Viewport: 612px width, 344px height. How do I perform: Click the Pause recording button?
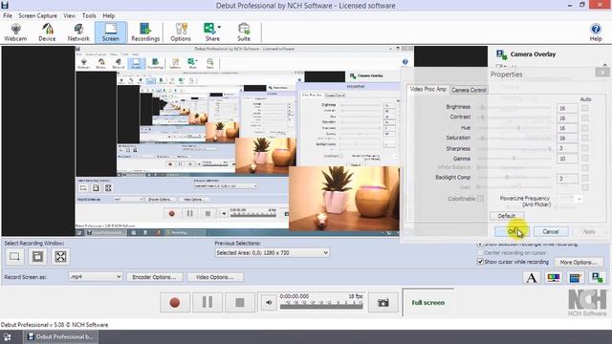208,302
